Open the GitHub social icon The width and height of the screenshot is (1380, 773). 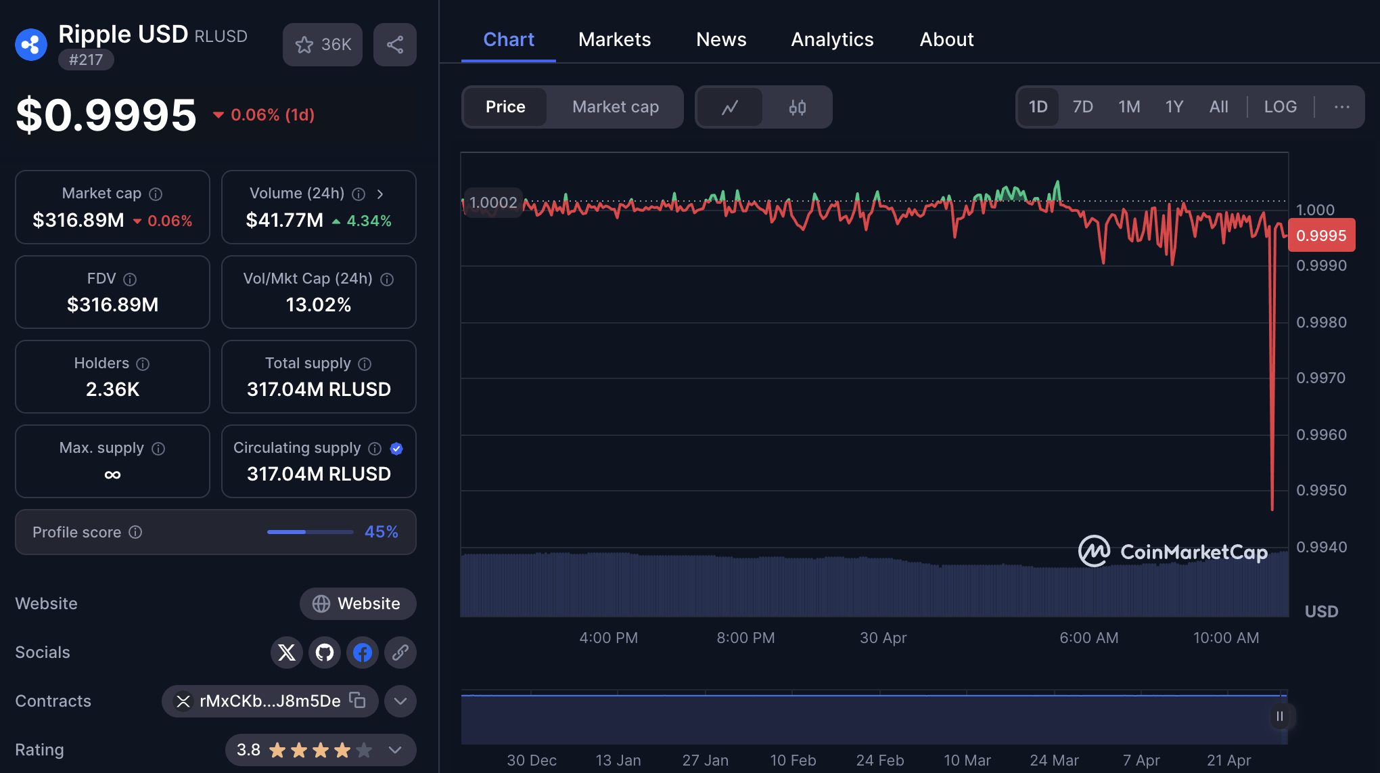point(325,653)
